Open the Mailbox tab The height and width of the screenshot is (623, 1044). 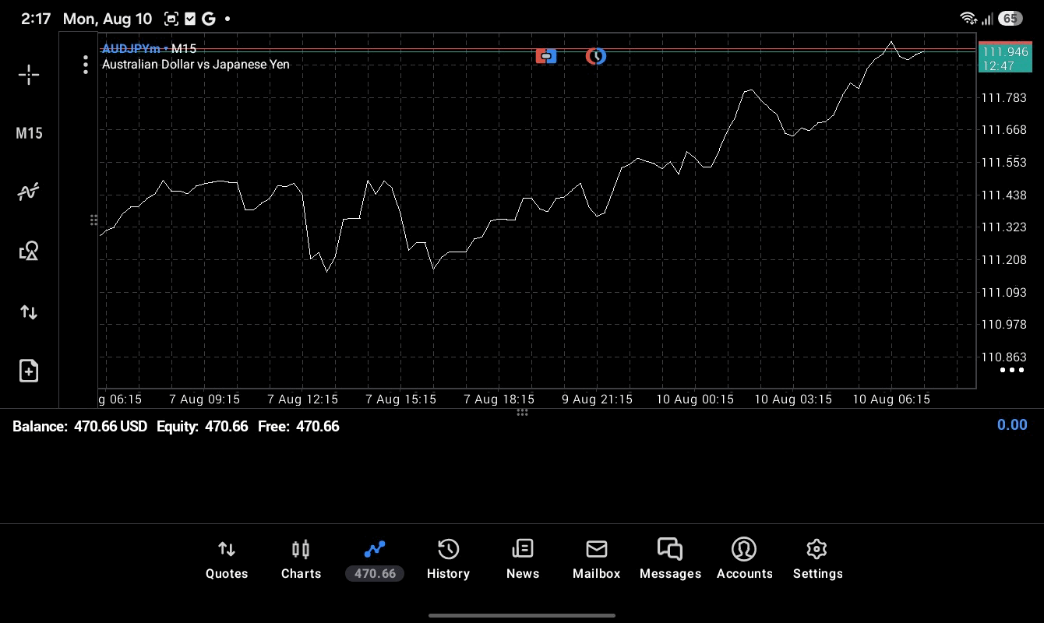(x=597, y=560)
